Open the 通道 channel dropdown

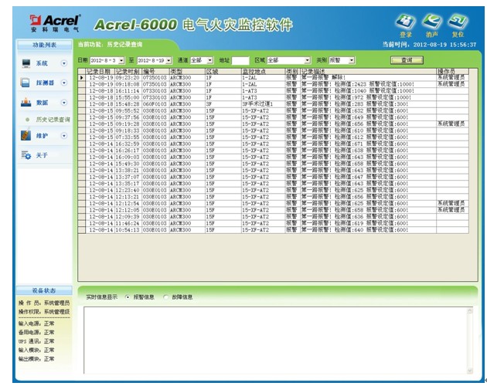click(210, 60)
